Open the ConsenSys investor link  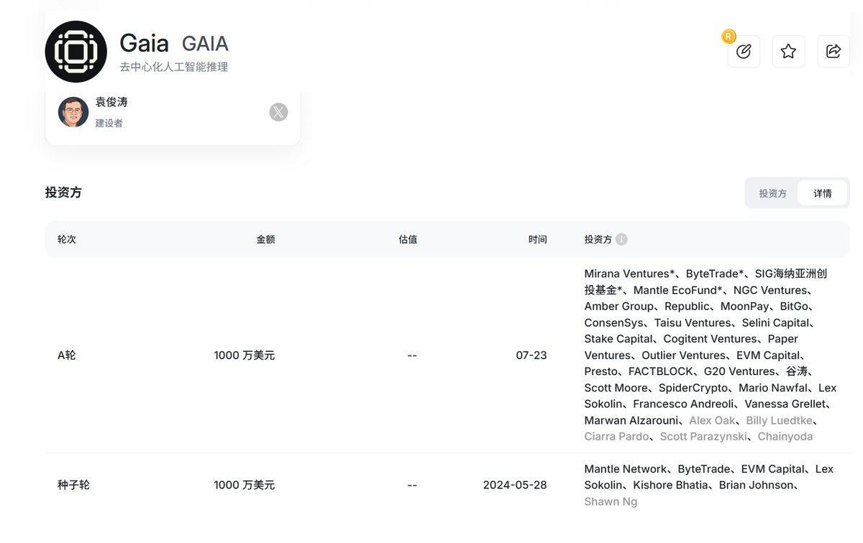tap(614, 322)
